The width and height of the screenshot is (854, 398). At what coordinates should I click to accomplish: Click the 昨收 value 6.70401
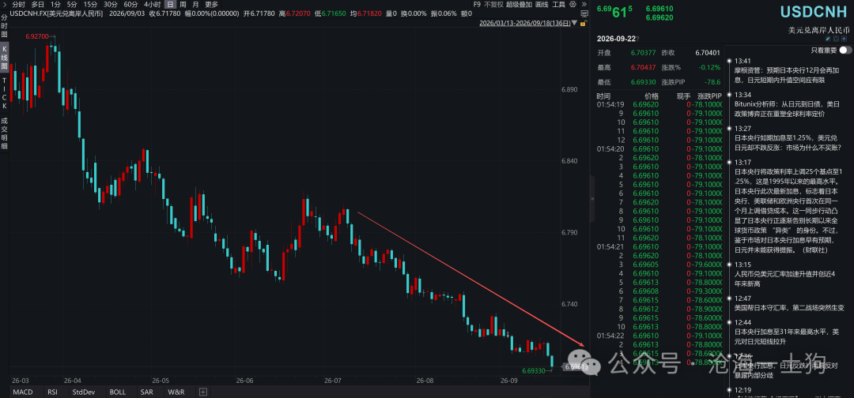point(707,53)
